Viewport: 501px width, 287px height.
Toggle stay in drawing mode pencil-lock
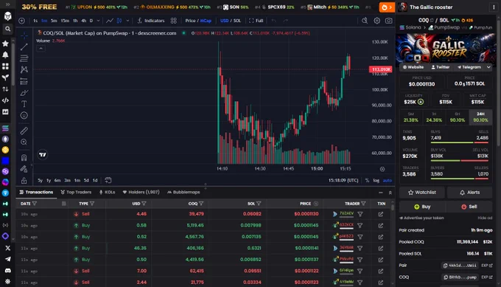tap(24, 169)
